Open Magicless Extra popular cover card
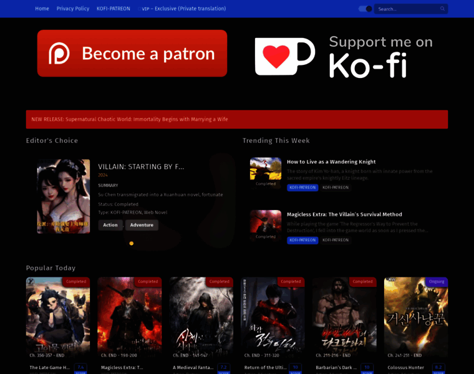Screen dimensions: 474x374 pyautogui.click(x=129, y=319)
